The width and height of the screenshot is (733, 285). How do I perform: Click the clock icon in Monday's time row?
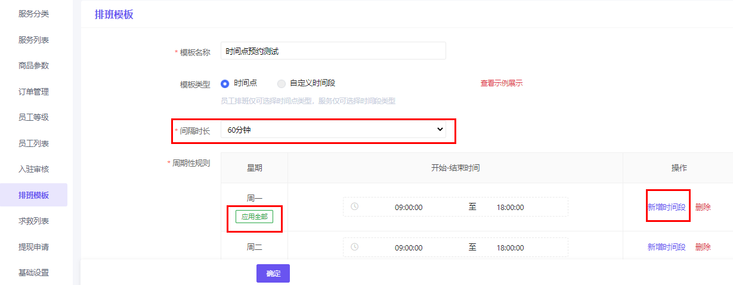[355, 207]
